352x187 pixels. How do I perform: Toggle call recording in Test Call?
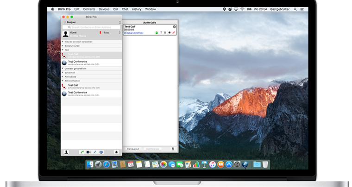tap(169, 33)
